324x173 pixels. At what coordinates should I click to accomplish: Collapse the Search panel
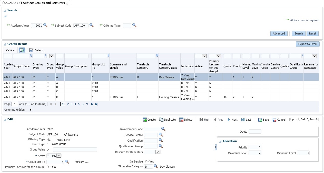pos(5,10)
